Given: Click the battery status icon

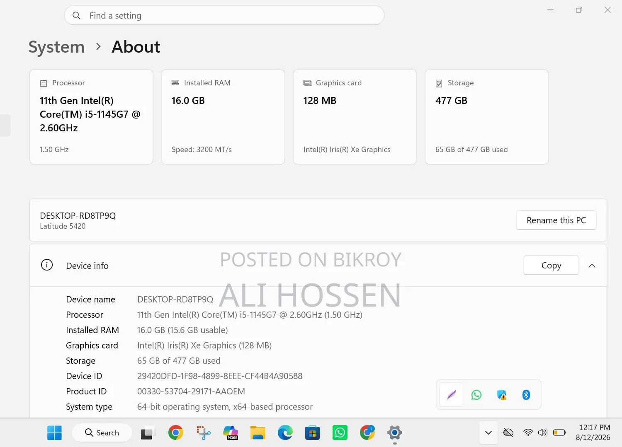Looking at the screenshot, I should [559, 433].
